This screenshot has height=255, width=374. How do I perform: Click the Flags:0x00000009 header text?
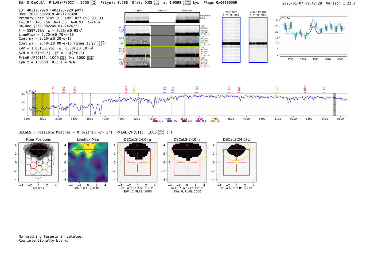220,2
